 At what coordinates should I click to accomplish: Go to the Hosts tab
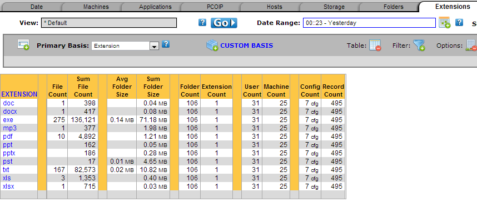[x=275, y=7]
